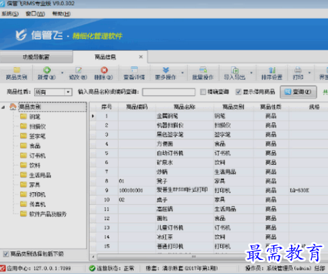Close the 商品信息 tab
The width and height of the screenshot is (328, 274).
[141, 57]
